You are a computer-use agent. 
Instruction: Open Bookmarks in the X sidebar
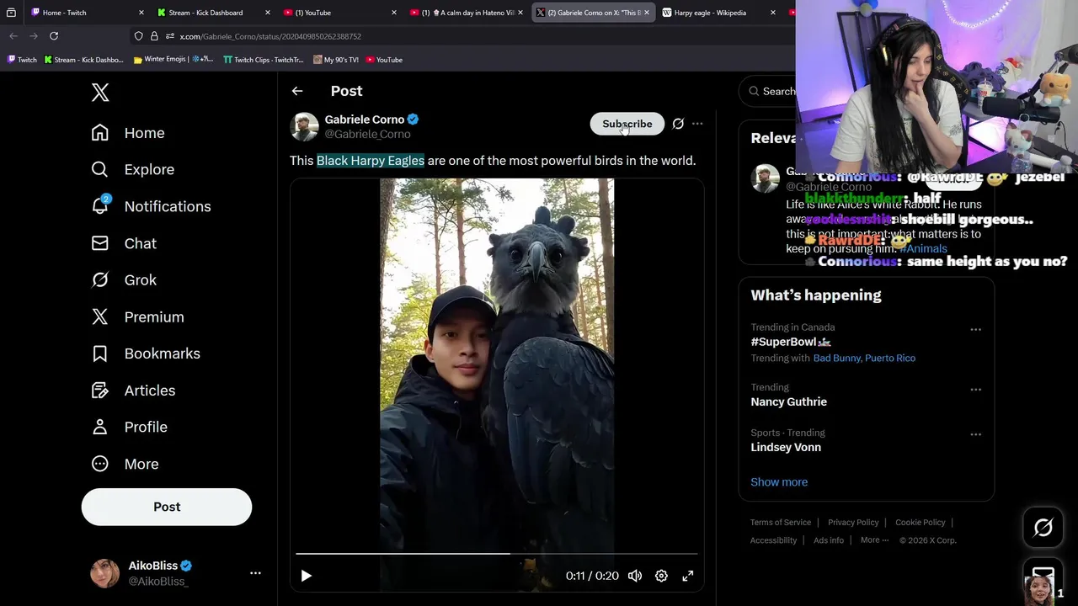145,353
